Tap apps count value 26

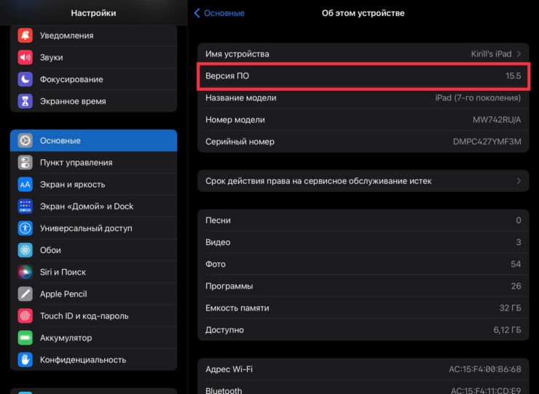point(516,286)
